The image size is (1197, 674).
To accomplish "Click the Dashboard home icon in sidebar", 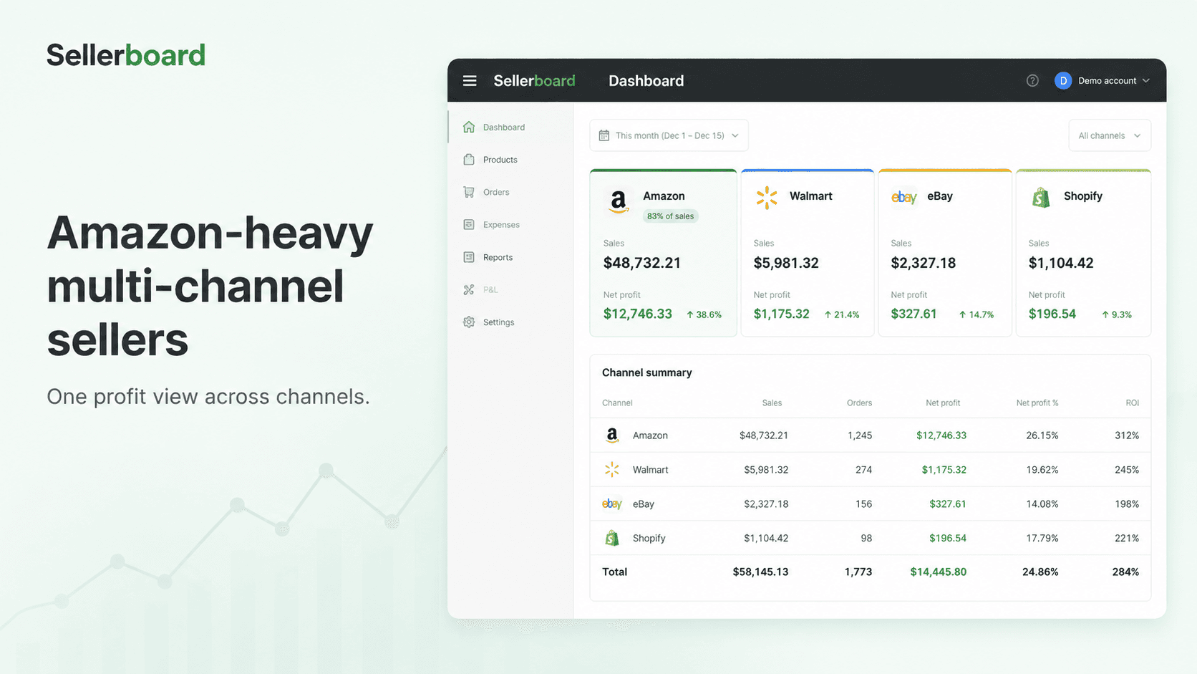I will (469, 127).
